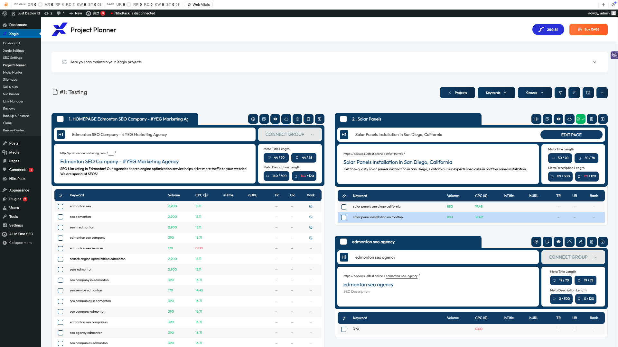Open Silo Builder in Xagio submenu
This screenshot has width=618, height=347.
tap(11, 94)
